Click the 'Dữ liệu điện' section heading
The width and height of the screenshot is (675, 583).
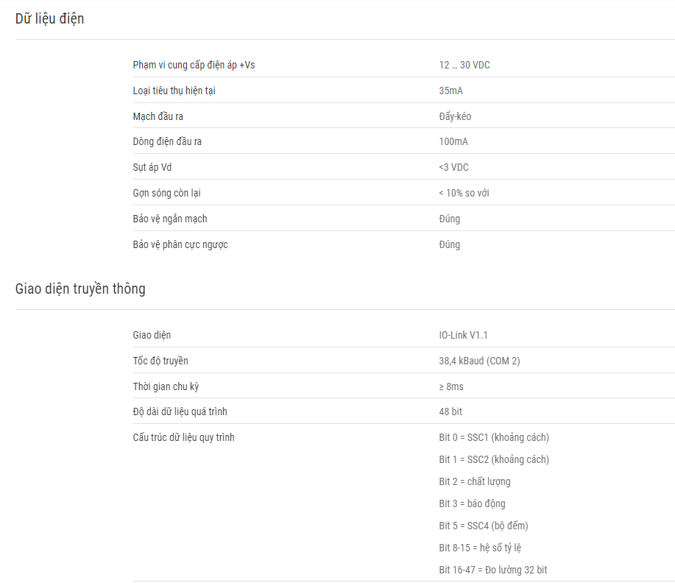coord(49,19)
